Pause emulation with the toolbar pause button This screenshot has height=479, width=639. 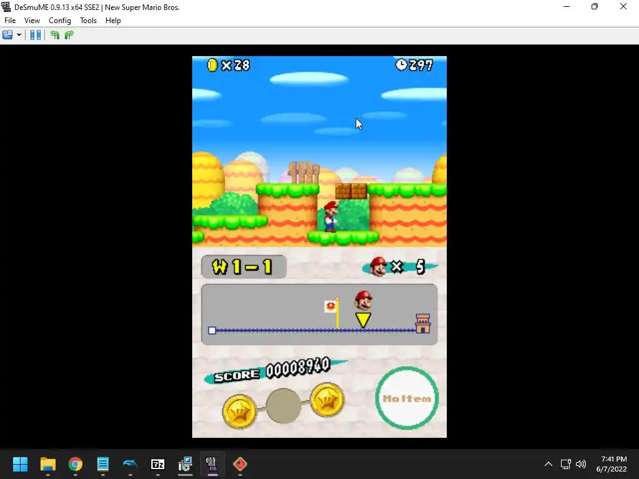point(36,35)
